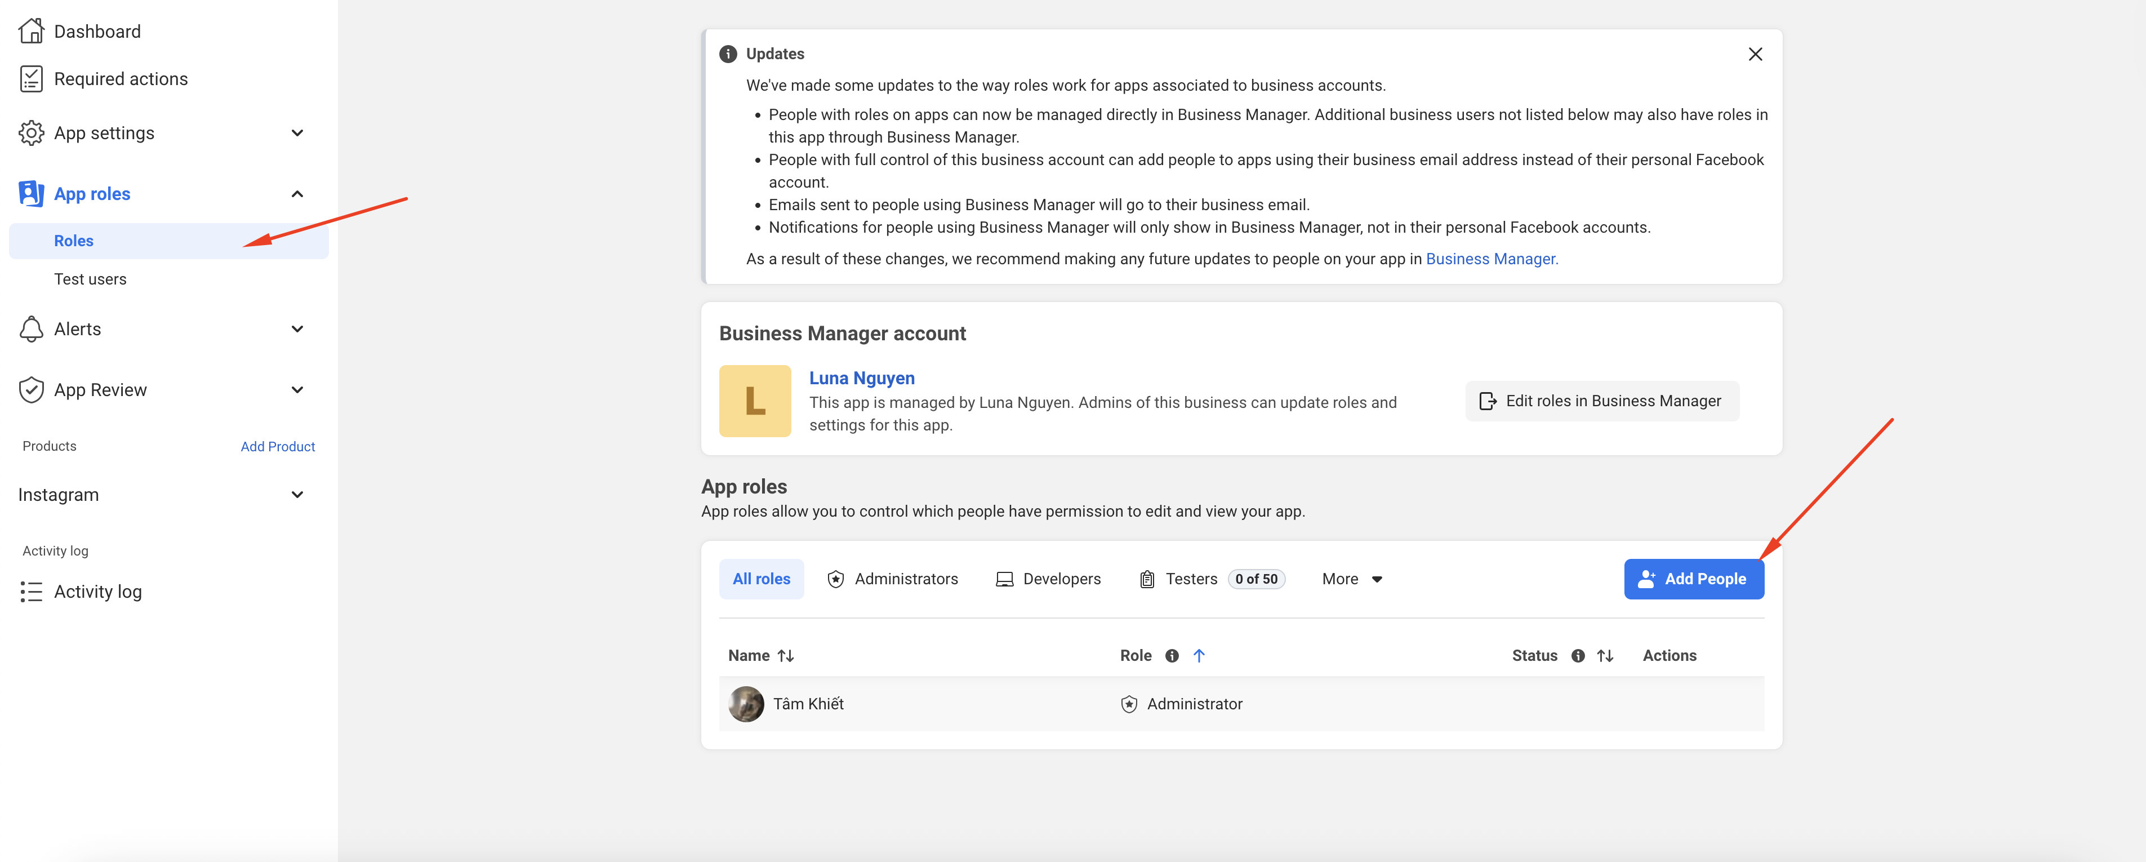Click the Required actions checklist icon
This screenshot has width=2146, height=862.
click(x=31, y=79)
